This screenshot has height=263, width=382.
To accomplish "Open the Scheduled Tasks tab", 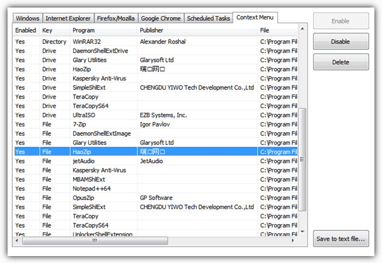I will pos(208,18).
